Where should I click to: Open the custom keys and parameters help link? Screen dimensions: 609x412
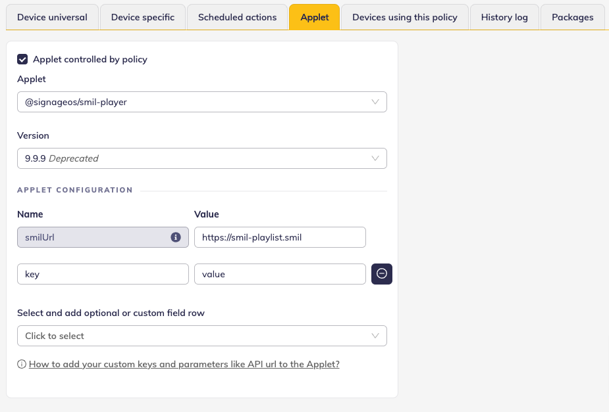pyautogui.click(x=184, y=364)
